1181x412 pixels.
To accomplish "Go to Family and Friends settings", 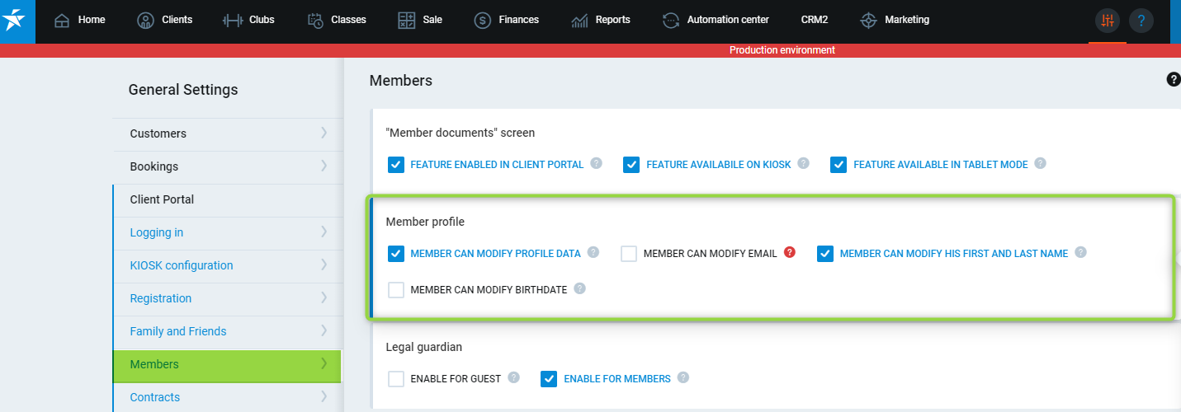I will 178,331.
